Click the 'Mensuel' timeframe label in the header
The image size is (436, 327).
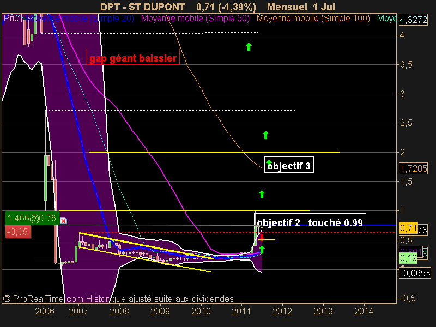(287, 7)
